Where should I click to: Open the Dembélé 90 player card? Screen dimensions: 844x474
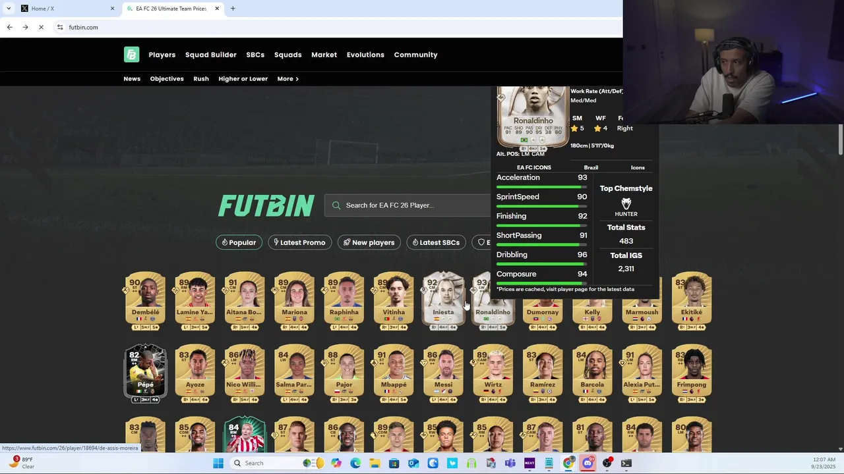(x=145, y=301)
